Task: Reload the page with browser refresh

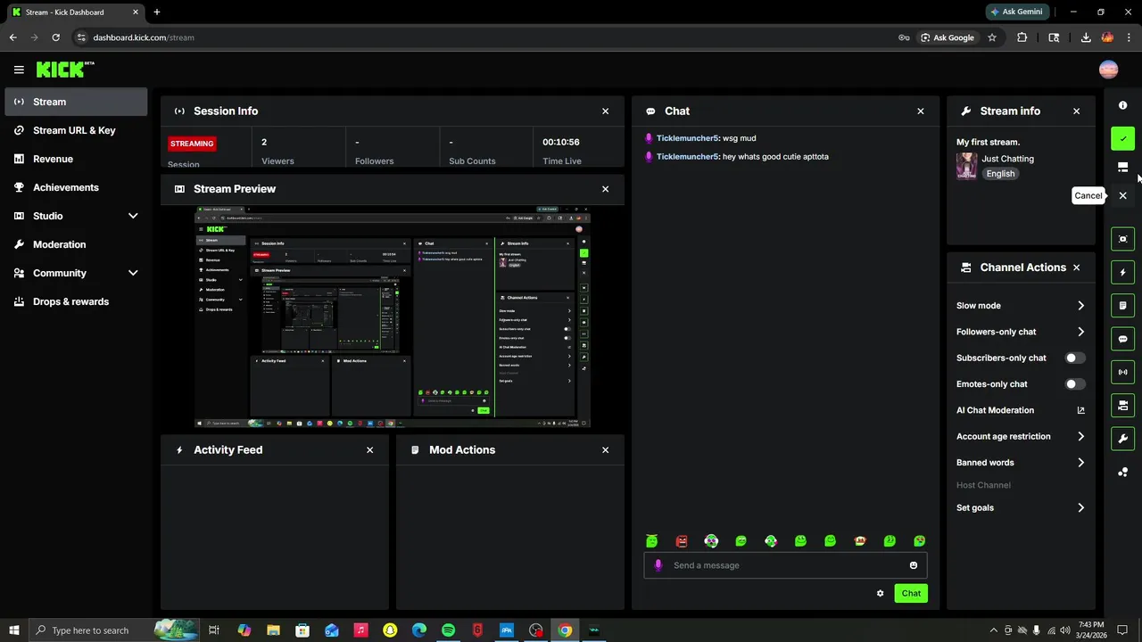Action: tap(55, 37)
